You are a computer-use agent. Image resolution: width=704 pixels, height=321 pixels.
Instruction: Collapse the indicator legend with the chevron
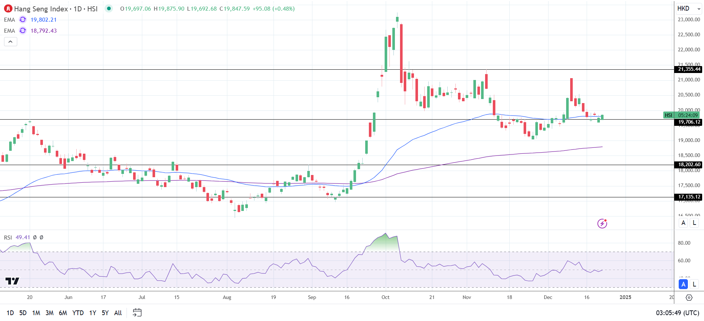(11, 42)
